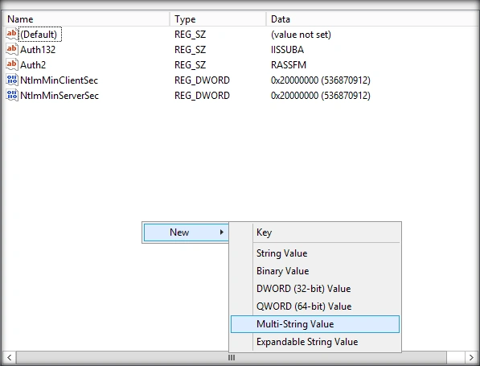Click the NtlmMinClientSec DWORD icon
The image size is (480, 366).
11,80
